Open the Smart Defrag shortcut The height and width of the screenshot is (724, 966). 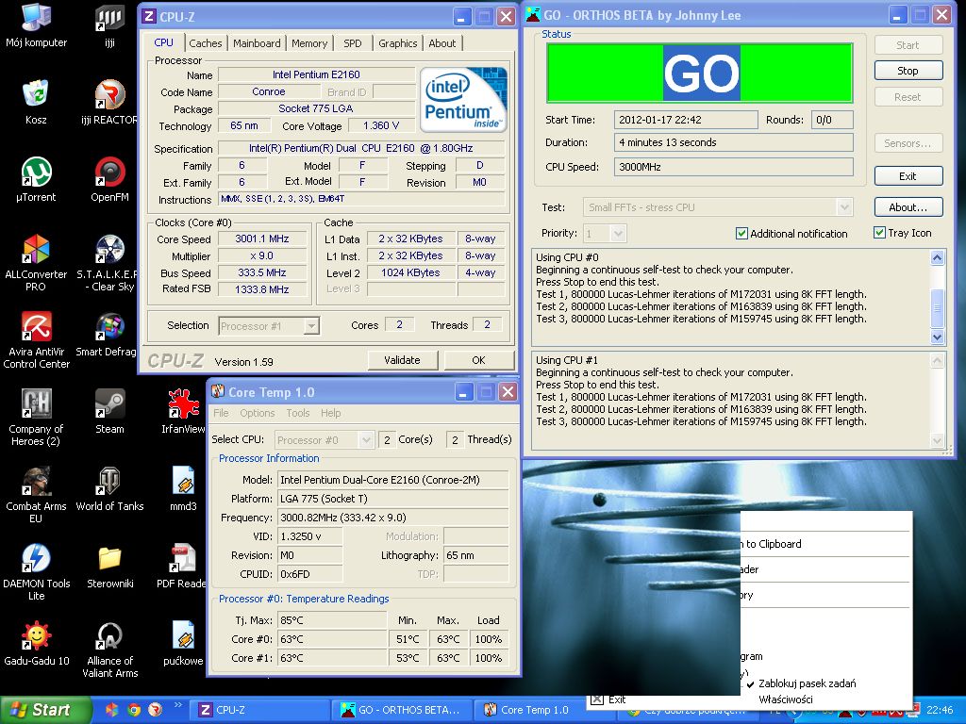coord(109,327)
